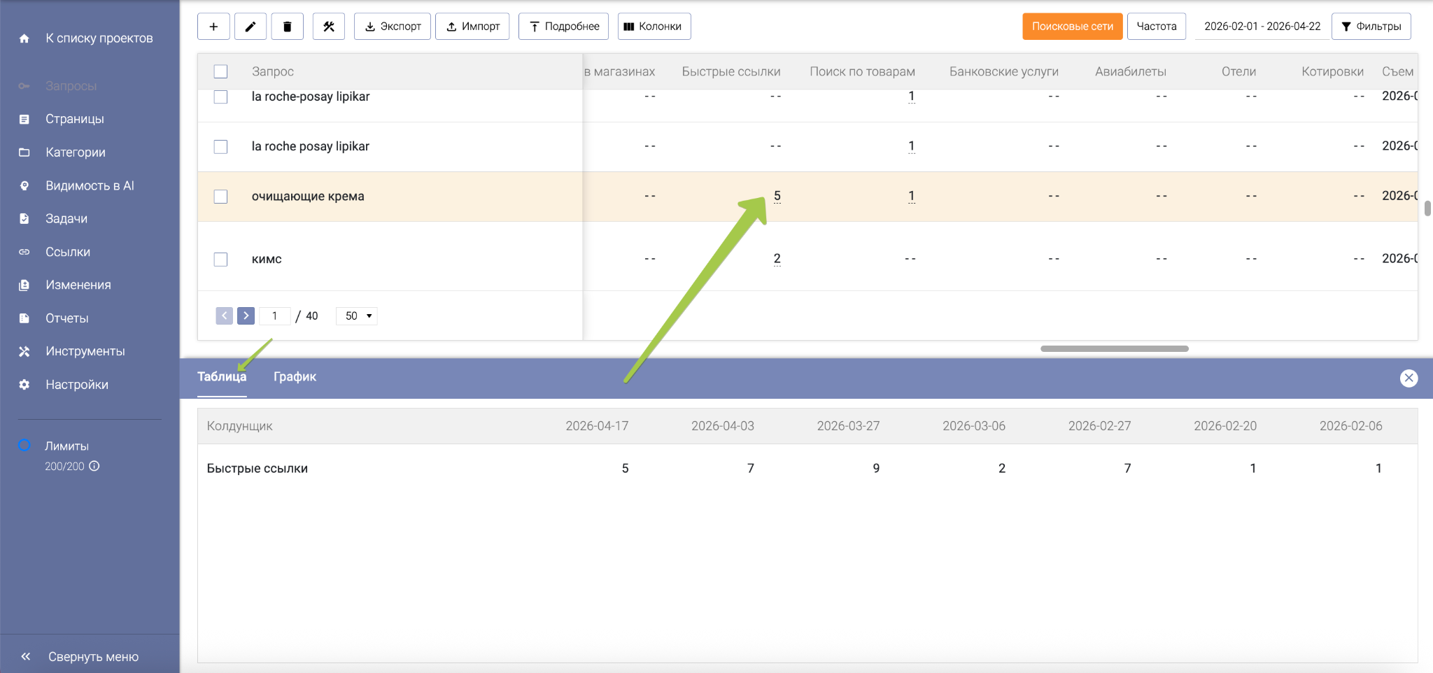Click the trash delete icon

tap(287, 27)
